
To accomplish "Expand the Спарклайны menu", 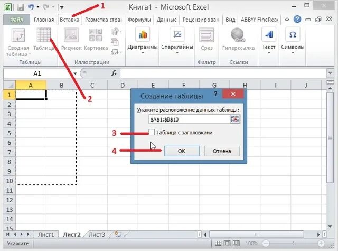I will point(177,41).
